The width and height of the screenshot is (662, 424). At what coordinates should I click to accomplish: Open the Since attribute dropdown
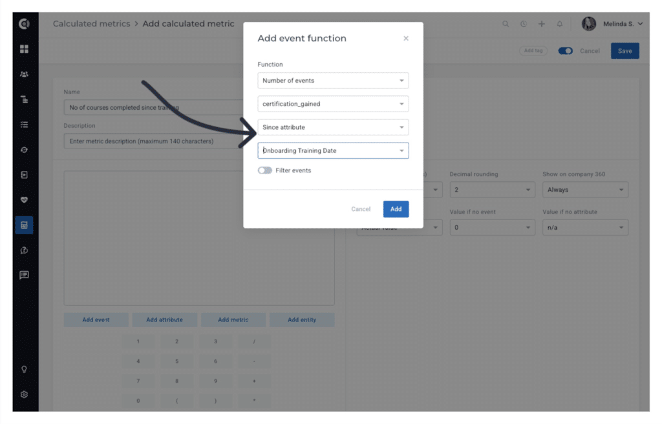(333, 127)
